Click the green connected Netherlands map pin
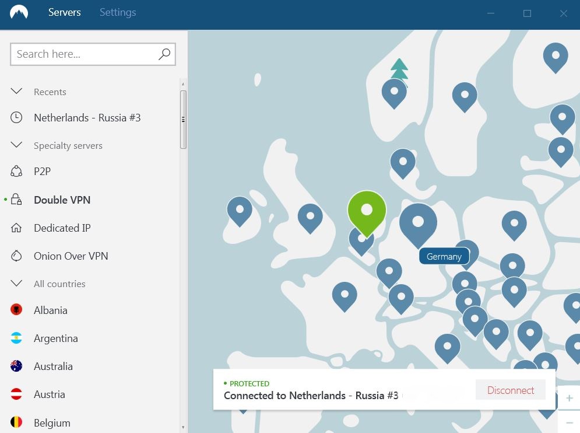 (367, 212)
